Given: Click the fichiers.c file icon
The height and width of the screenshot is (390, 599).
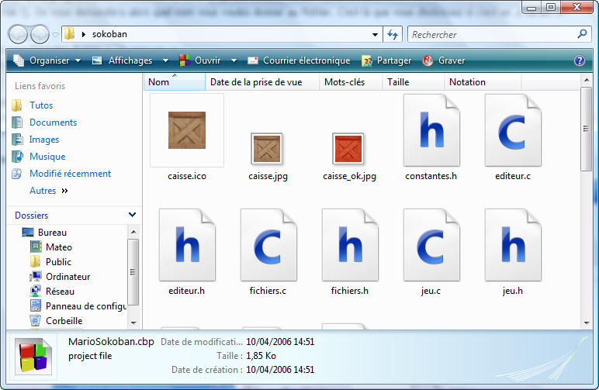Looking at the screenshot, I should (x=268, y=245).
